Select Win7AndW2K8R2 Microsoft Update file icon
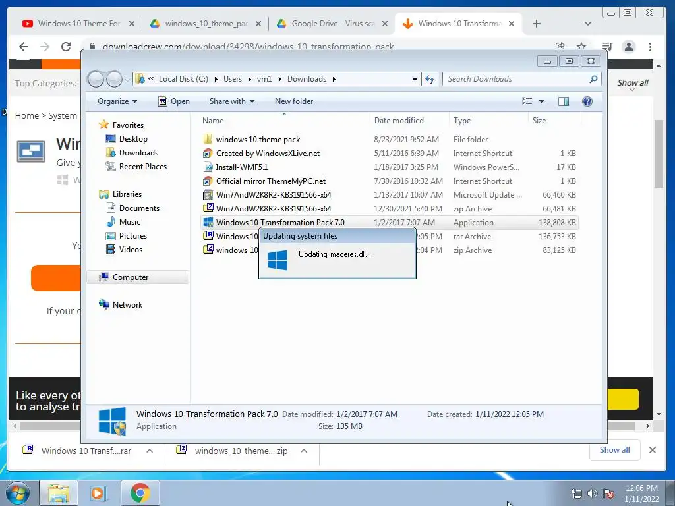The image size is (675, 506). [208, 194]
